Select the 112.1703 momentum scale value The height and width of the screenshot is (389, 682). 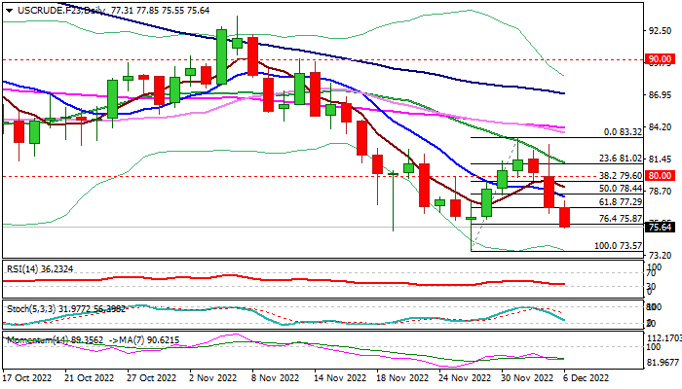(x=663, y=337)
